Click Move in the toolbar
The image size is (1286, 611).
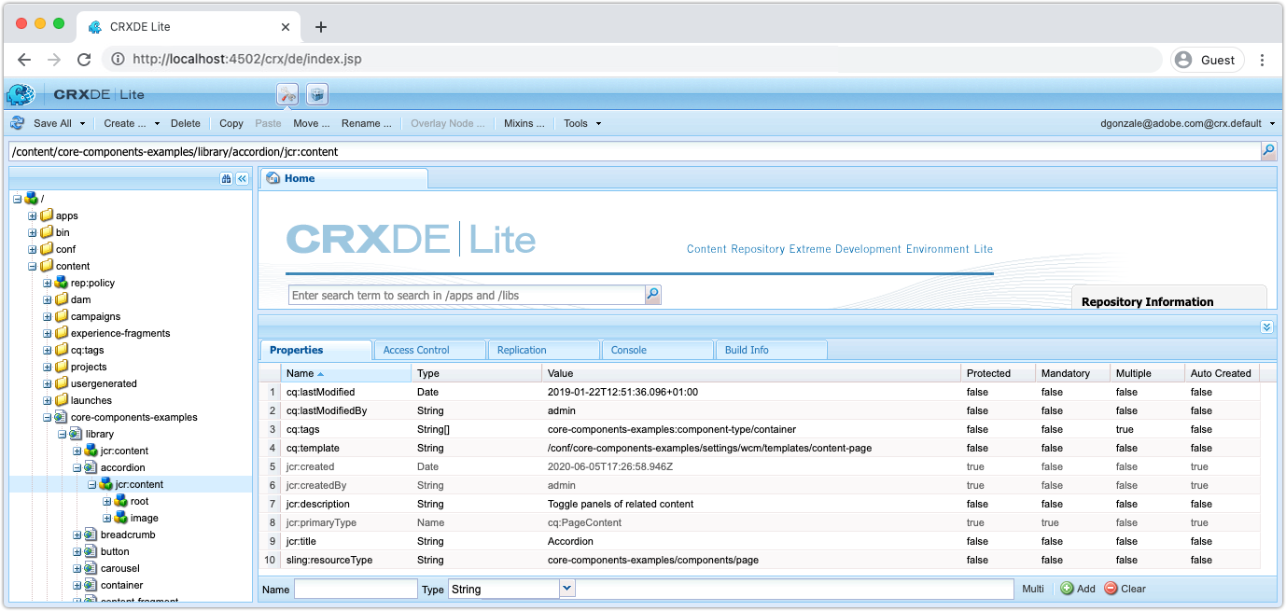(312, 123)
